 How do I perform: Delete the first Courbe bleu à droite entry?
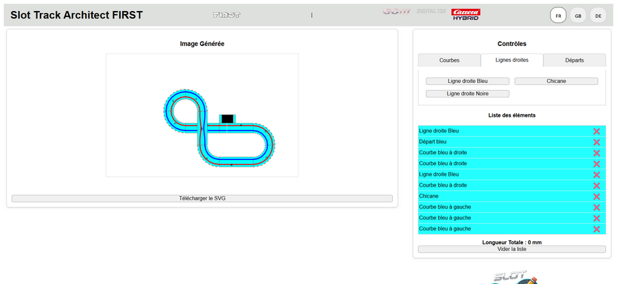click(596, 153)
